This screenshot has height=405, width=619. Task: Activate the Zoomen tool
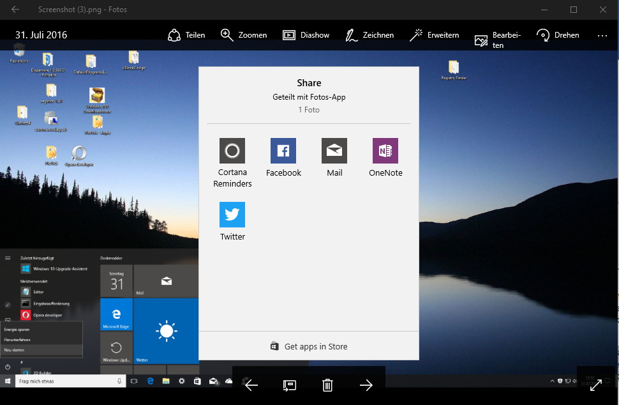pyautogui.click(x=244, y=35)
